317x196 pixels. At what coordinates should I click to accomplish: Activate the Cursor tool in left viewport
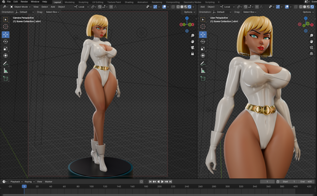coord(5,27)
